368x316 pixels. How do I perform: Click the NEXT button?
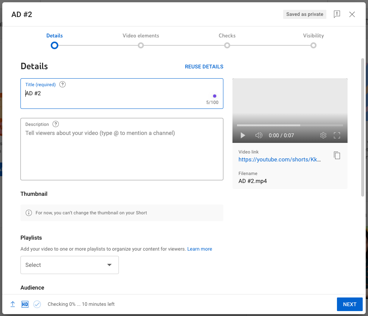coord(349,304)
